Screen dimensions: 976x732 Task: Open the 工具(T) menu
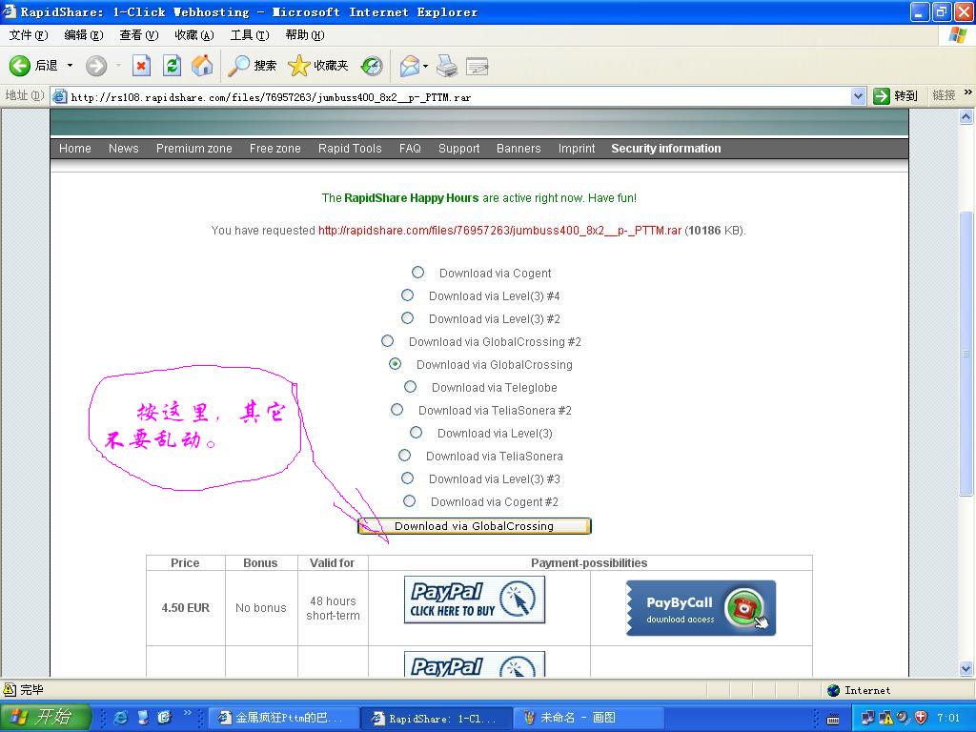pos(250,35)
